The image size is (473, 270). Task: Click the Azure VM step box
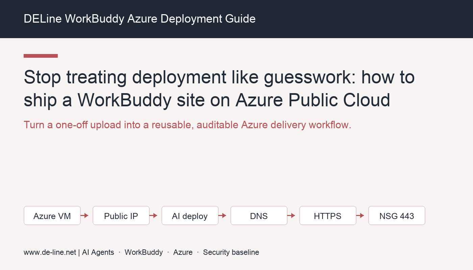(52, 216)
